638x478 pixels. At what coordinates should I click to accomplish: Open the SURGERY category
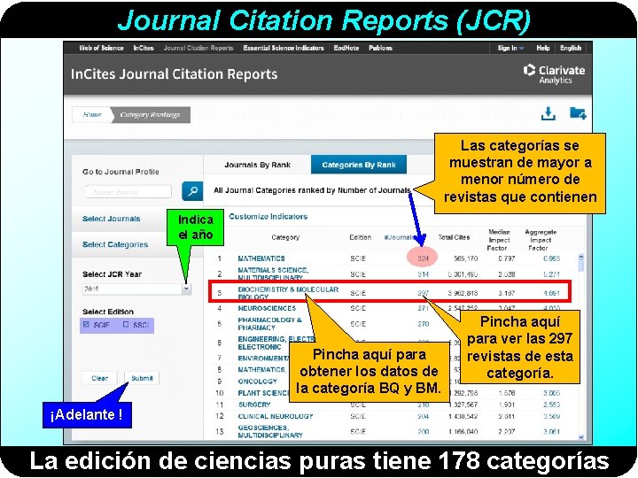254,405
